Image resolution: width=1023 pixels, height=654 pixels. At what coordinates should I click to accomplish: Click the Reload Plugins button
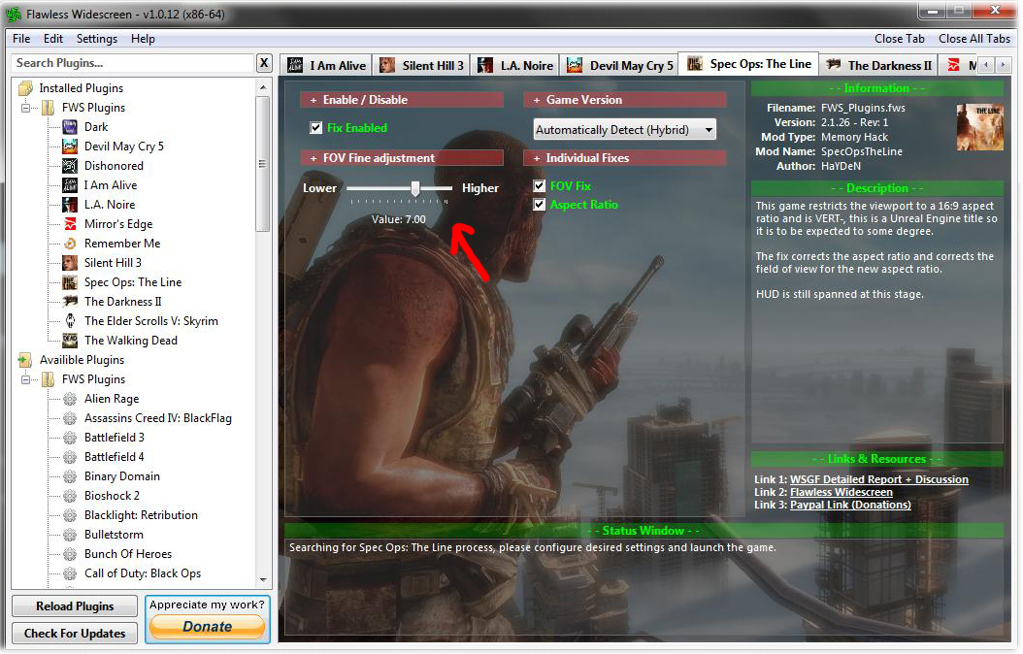click(x=75, y=606)
